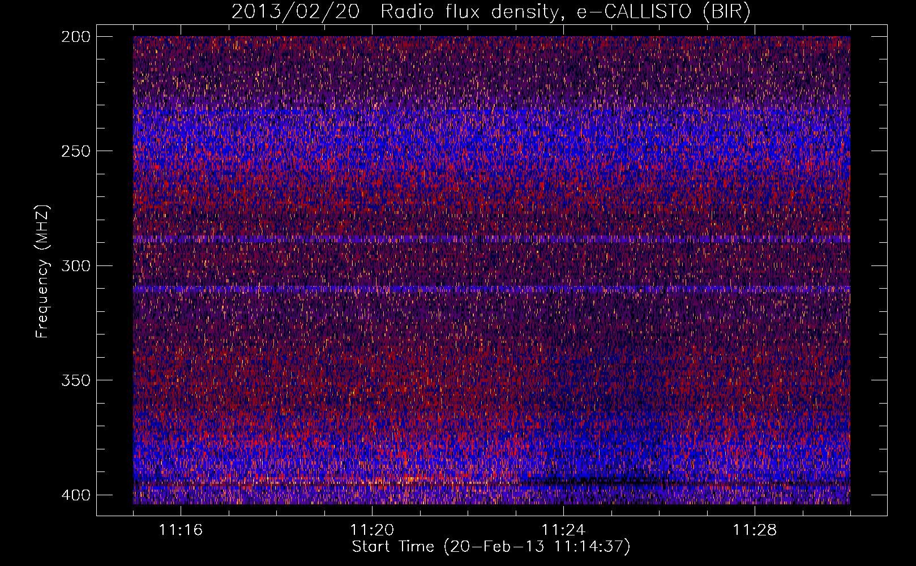Click the "Frequency (MHZ)" y-axis label
Screen dimensions: 916x566
42,271
